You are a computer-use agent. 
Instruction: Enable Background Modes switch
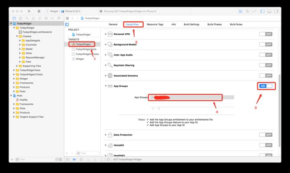click(266, 44)
